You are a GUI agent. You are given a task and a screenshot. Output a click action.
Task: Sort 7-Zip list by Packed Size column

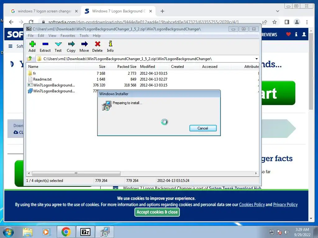pyautogui.click(x=122, y=66)
